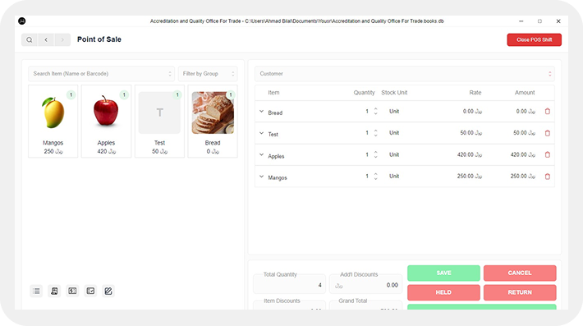The width and height of the screenshot is (583, 326).
Task: Click the Apples quantity badge
Action: coord(124,94)
